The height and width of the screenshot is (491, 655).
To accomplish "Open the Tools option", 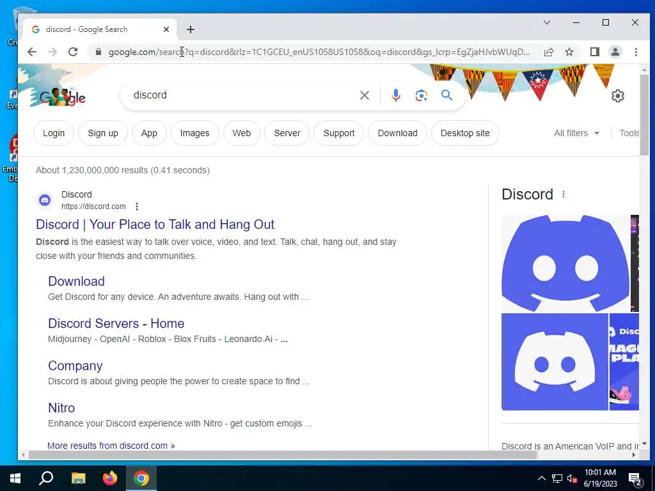I will pyautogui.click(x=629, y=133).
